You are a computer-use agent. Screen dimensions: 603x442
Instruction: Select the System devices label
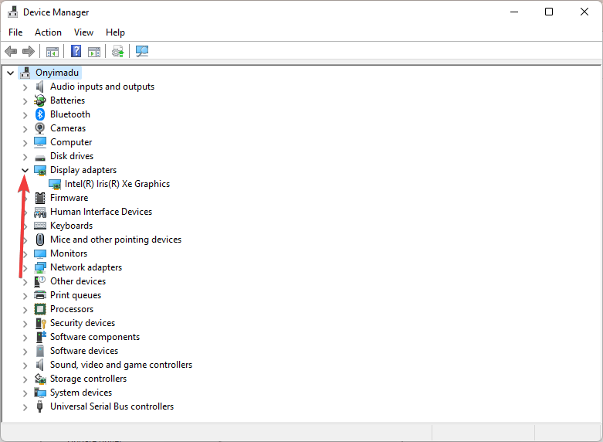click(81, 393)
